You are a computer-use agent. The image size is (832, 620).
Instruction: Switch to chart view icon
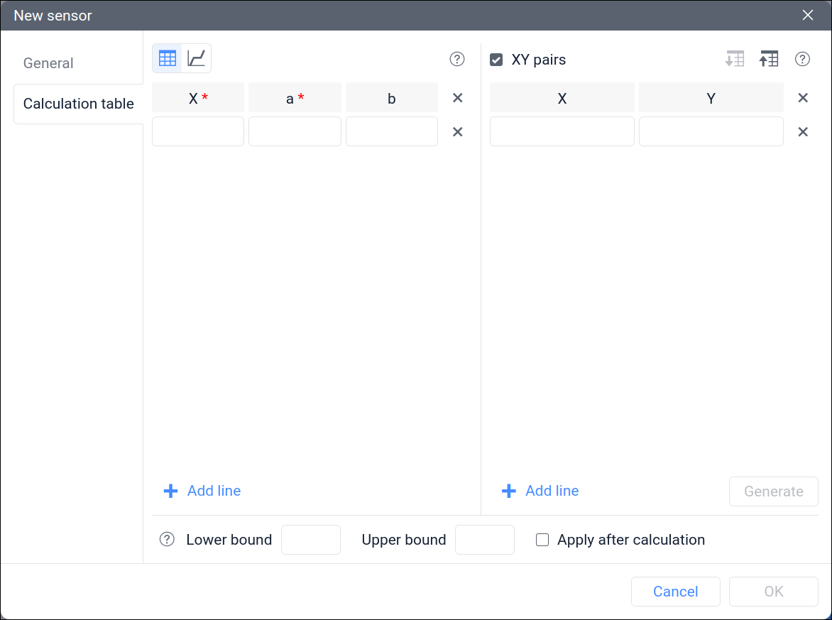pyautogui.click(x=197, y=59)
